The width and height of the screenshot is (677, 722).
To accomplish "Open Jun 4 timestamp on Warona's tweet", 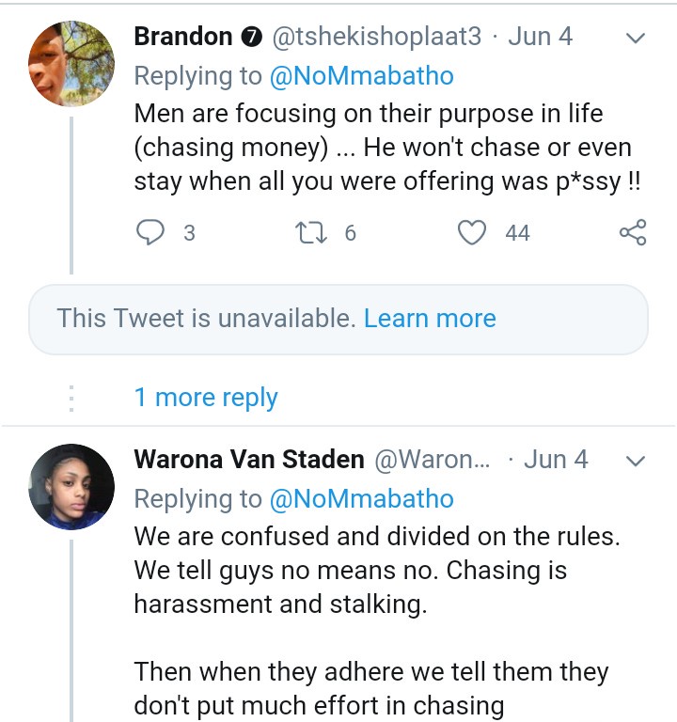I will coord(556,460).
